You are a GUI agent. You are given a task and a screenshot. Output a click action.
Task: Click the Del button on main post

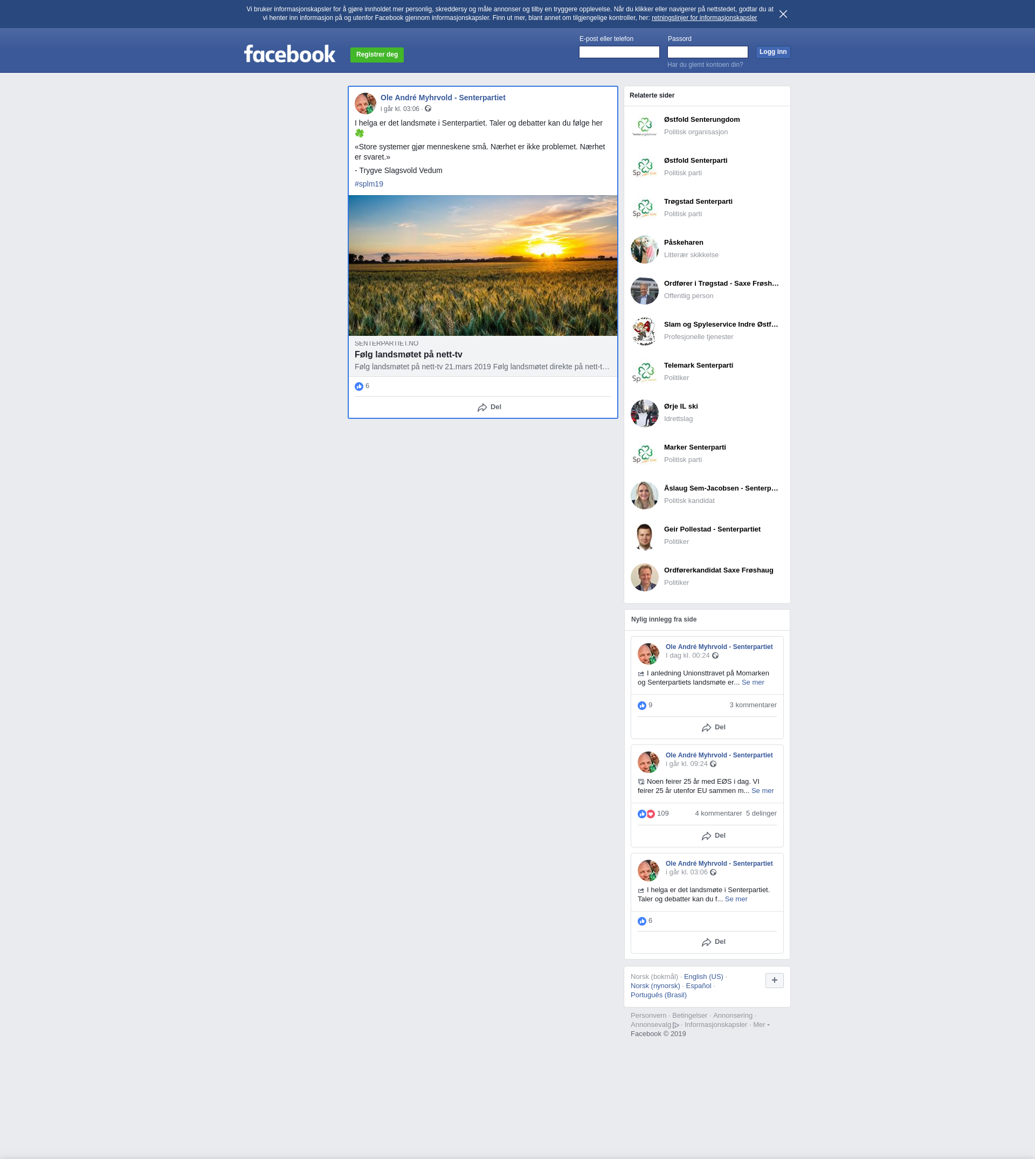point(489,407)
